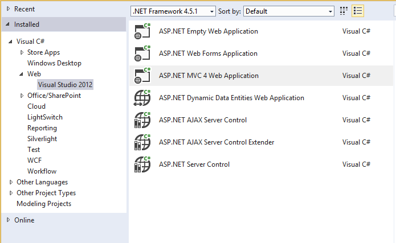396x243 pixels.
Task: Click the ASP.NET Empty Web Application icon
Action: (142, 31)
